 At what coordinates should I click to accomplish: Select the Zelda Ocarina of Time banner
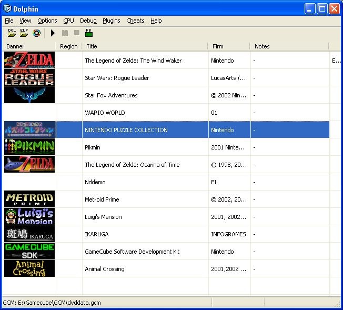pyautogui.click(x=29, y=164)
